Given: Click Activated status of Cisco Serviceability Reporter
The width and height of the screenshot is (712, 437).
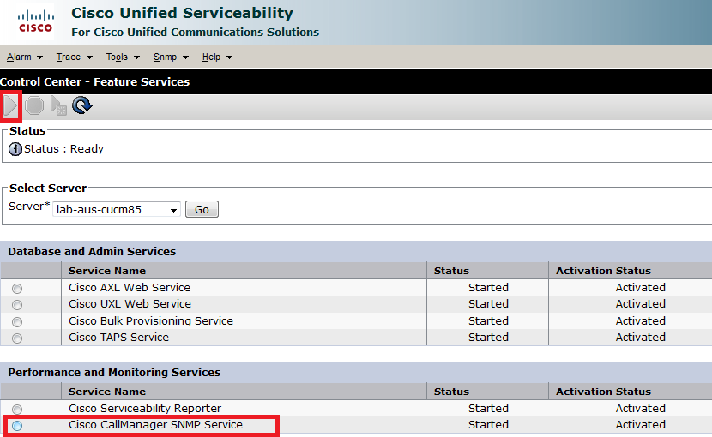Looking at the screenshot, I should coord(640,409).
